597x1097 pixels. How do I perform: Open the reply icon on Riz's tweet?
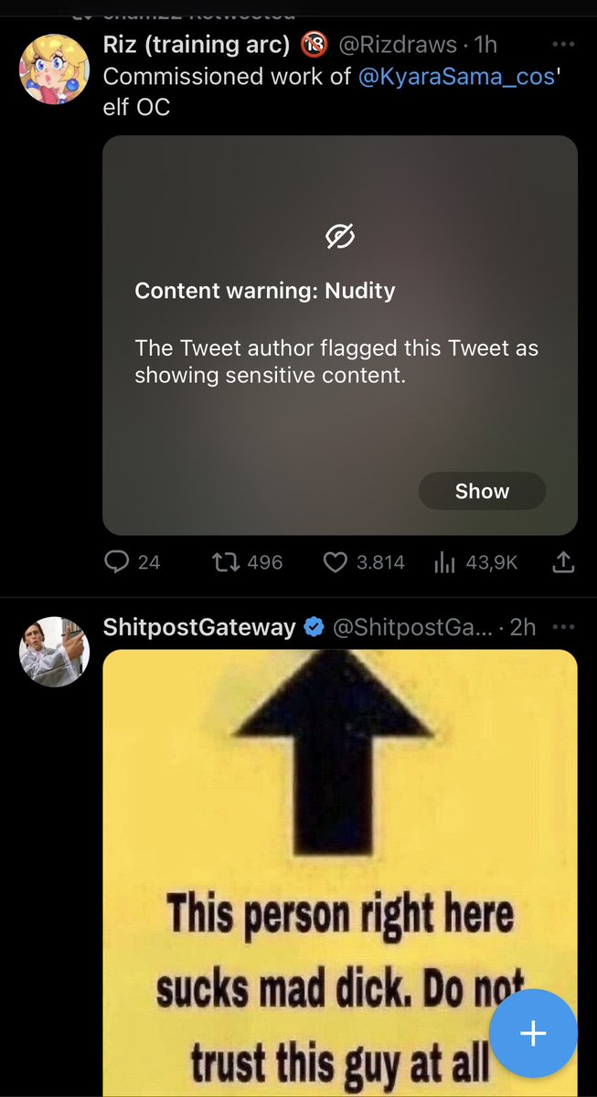tap(116, 561)
